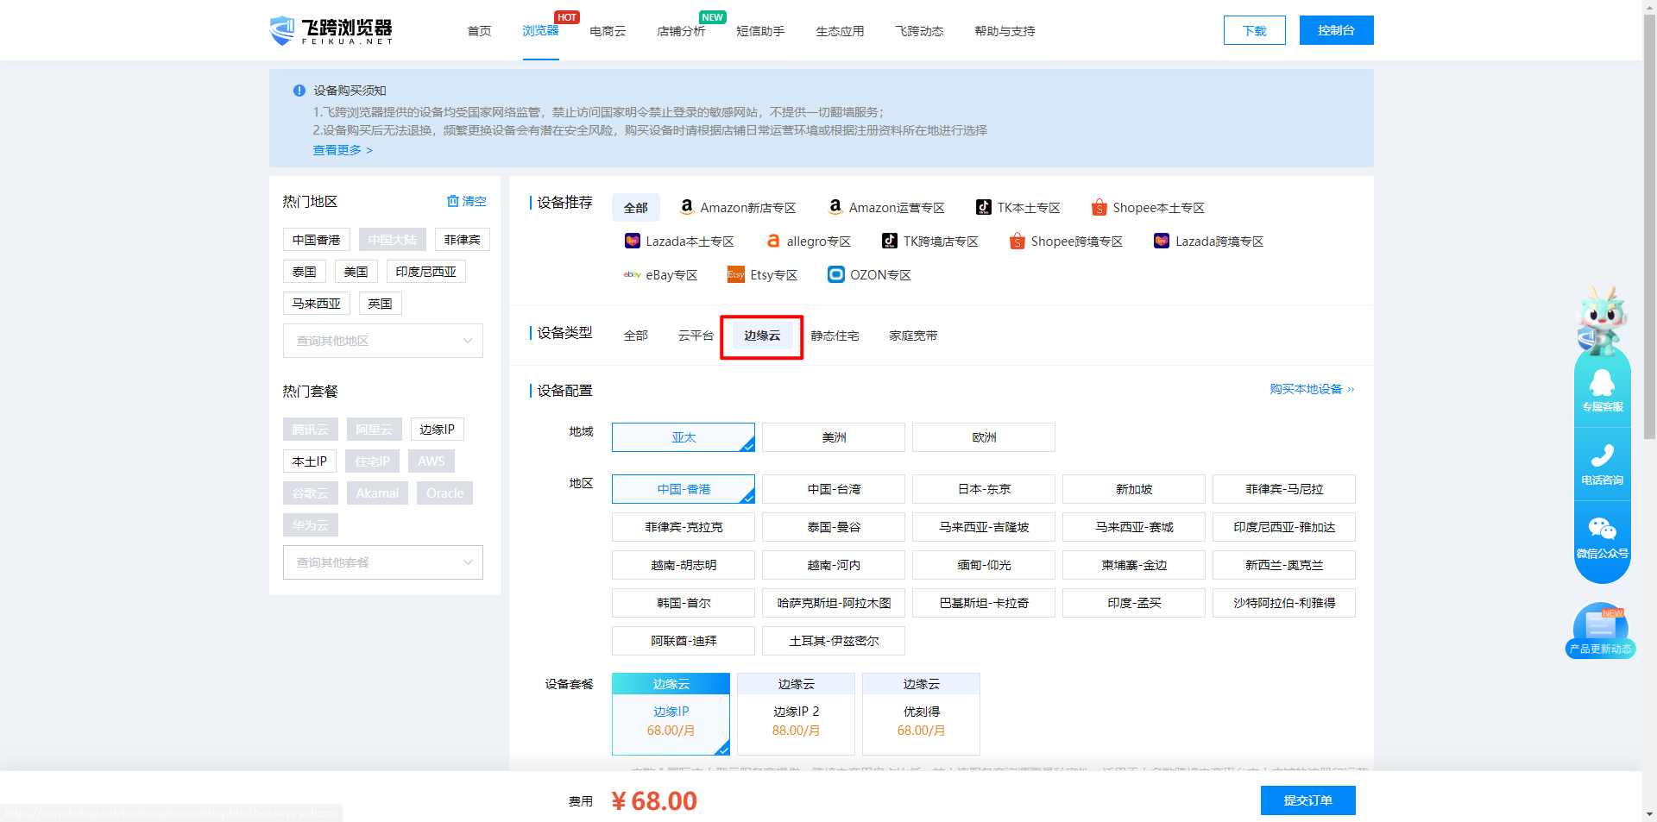Select Amazon新店专区 icon
Screen dimensions: 1657x822
tap(687, 207)
